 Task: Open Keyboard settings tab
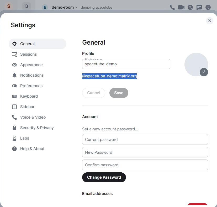click(38, 96)
